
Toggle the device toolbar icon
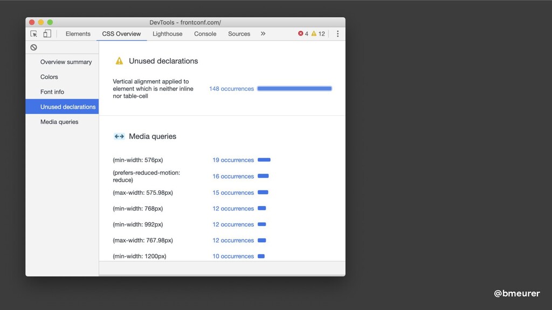pos(47,33)
